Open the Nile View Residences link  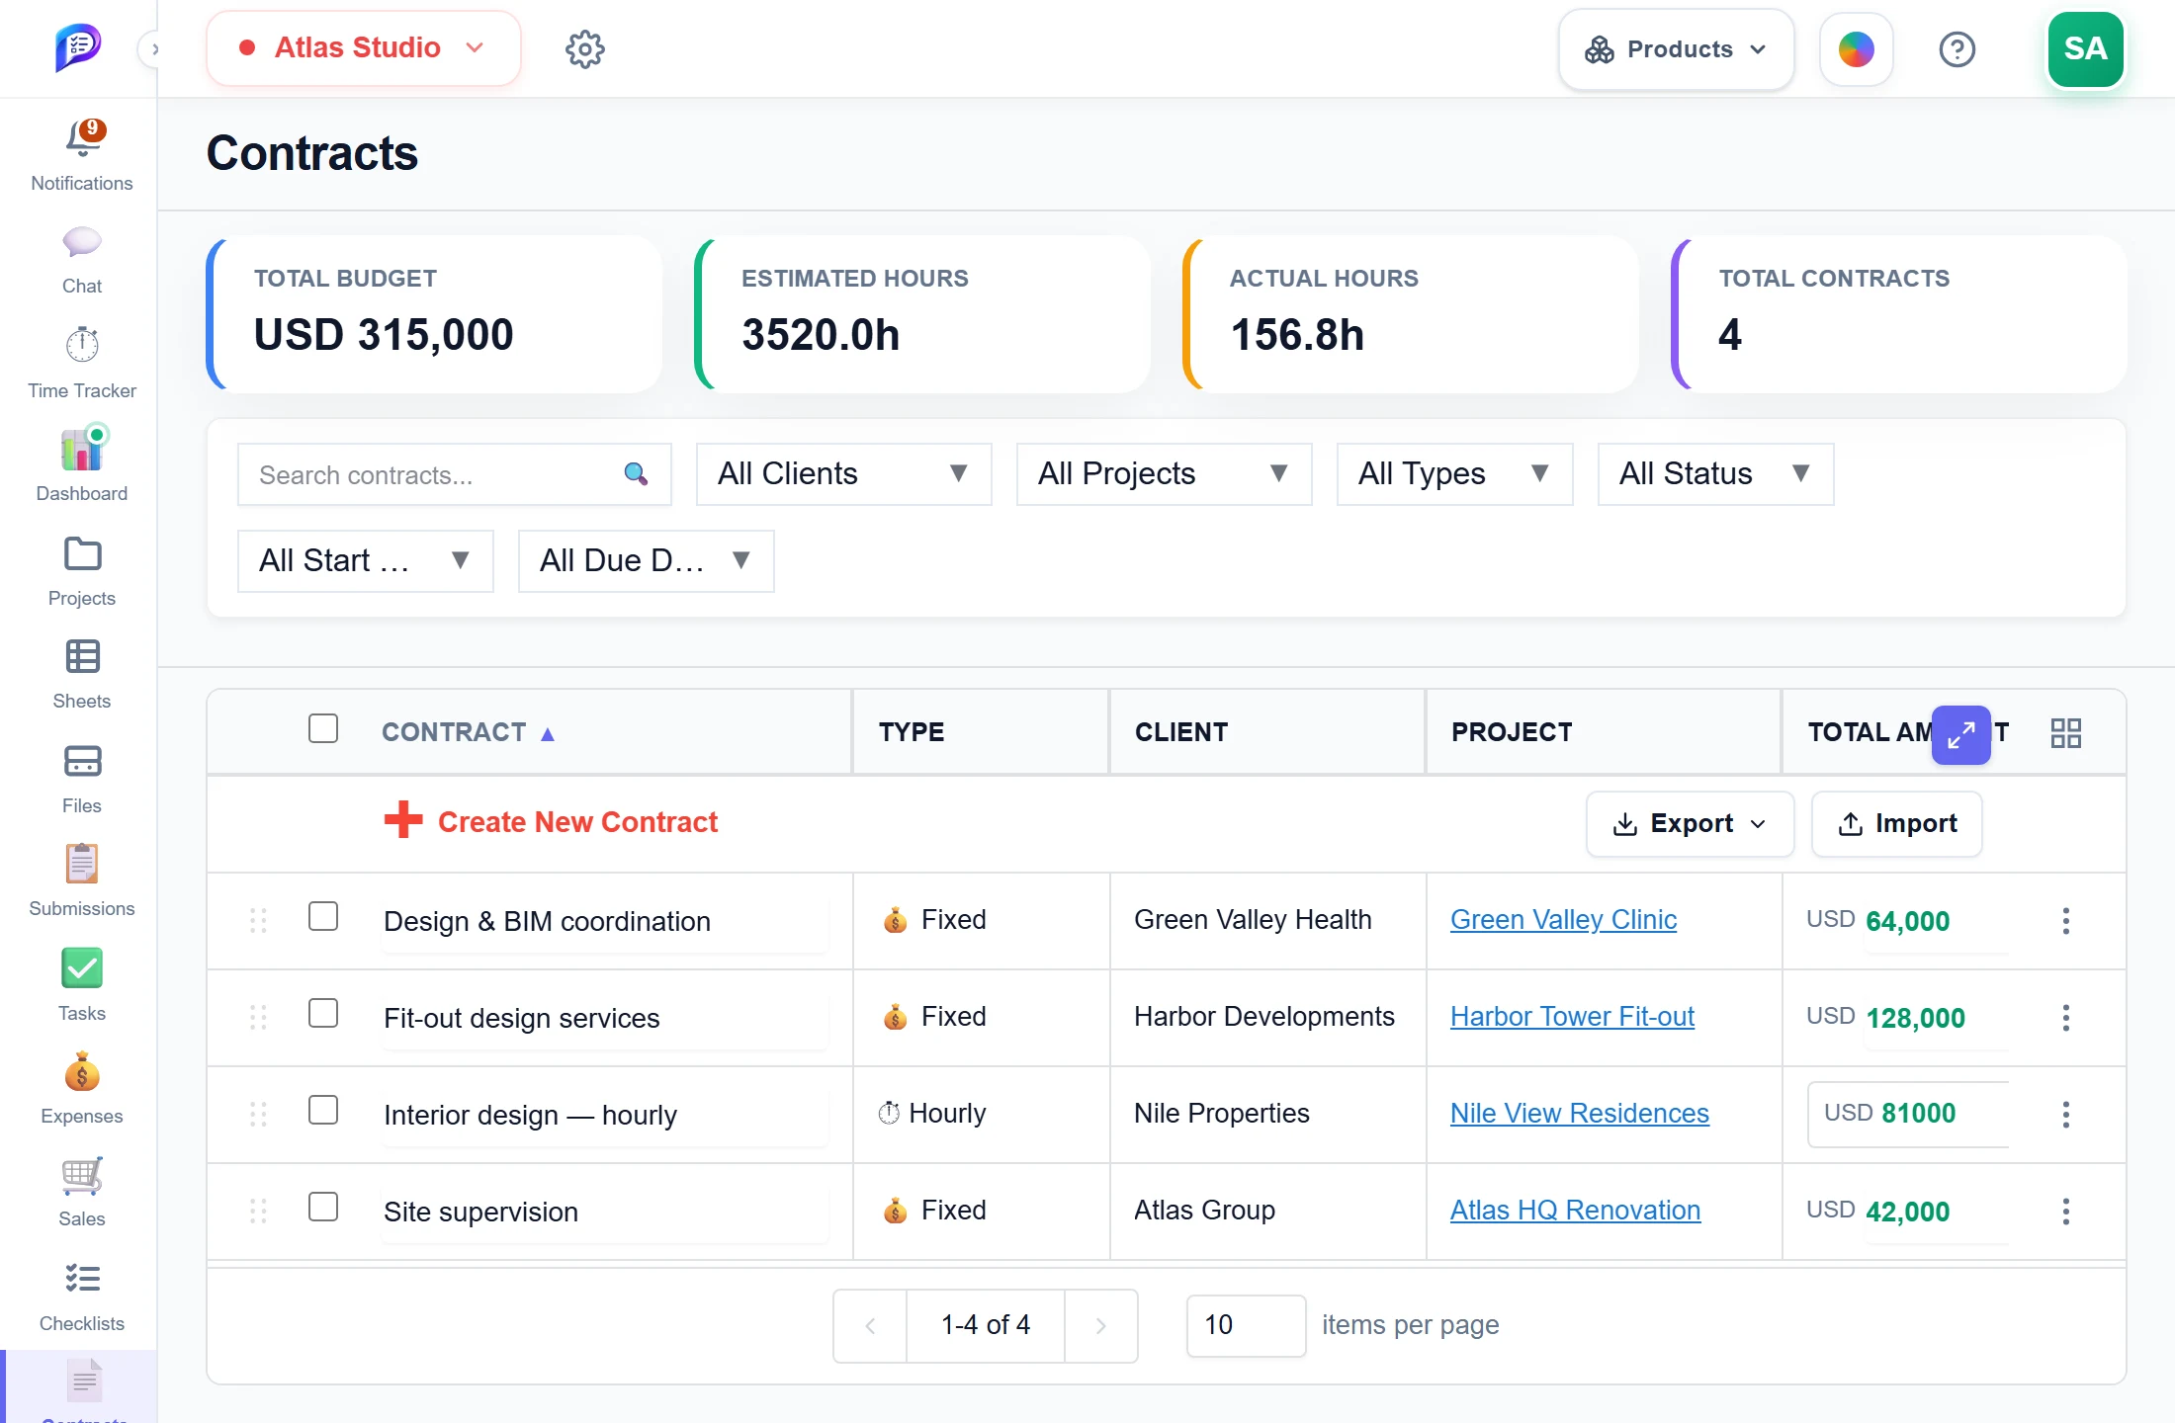pos(1579,1114)
